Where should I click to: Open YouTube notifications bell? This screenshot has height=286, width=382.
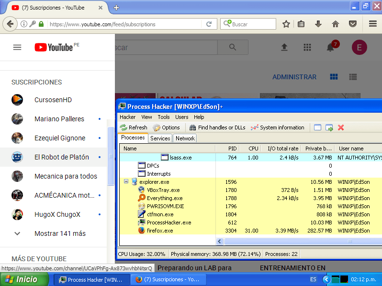click(330, 47)
